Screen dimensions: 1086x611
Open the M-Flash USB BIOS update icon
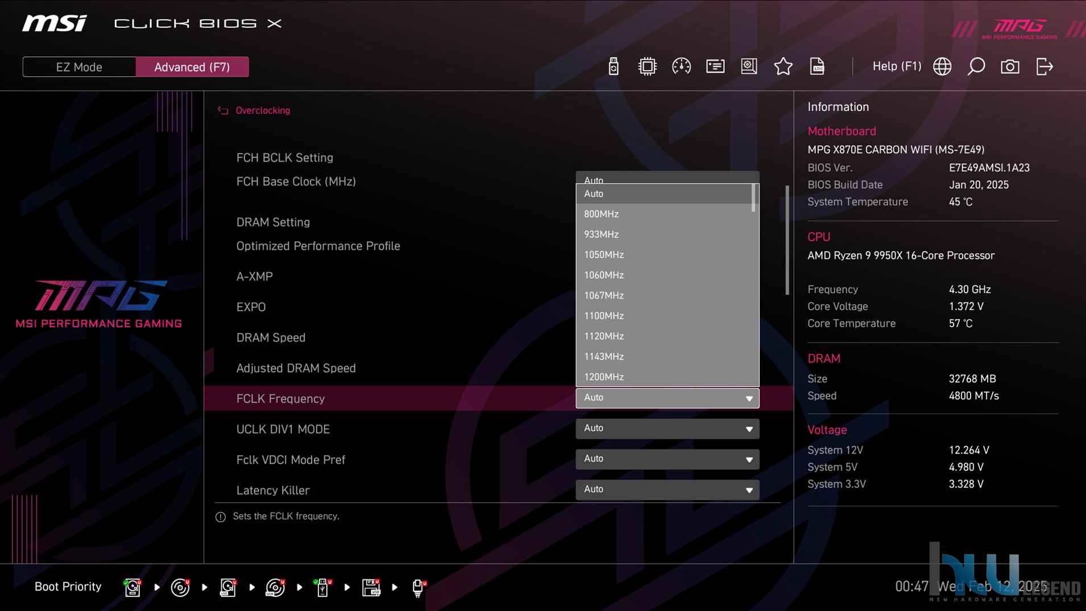pyautogui.click(x=613, y=67)
